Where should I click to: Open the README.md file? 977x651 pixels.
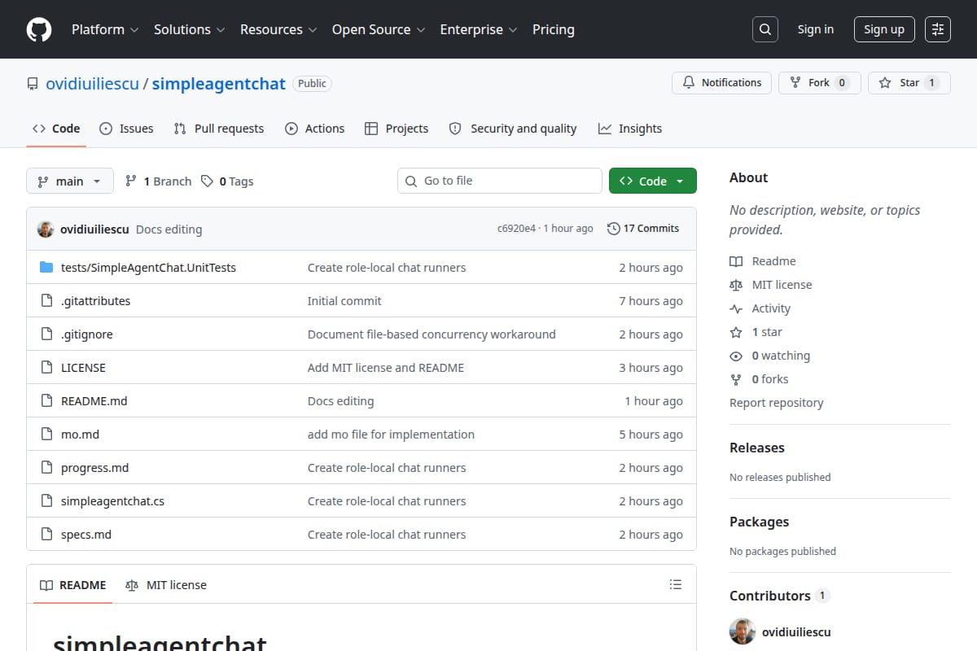[94, 401]
